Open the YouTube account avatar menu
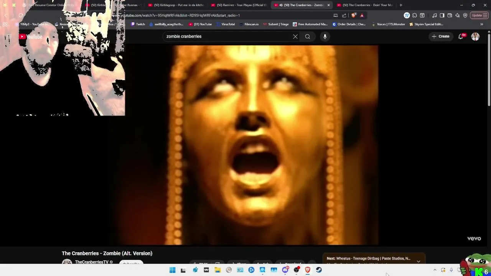Image resolution: width=491 pixels, height=276 pixels. [x=475, y=36]
